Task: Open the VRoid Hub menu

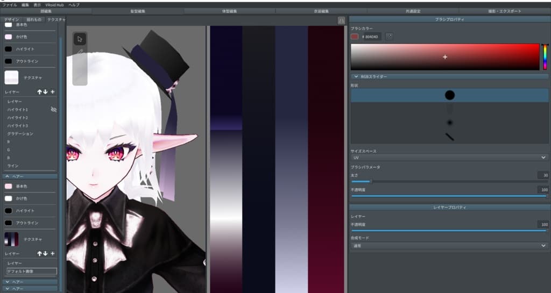Action: click(54, 4)
